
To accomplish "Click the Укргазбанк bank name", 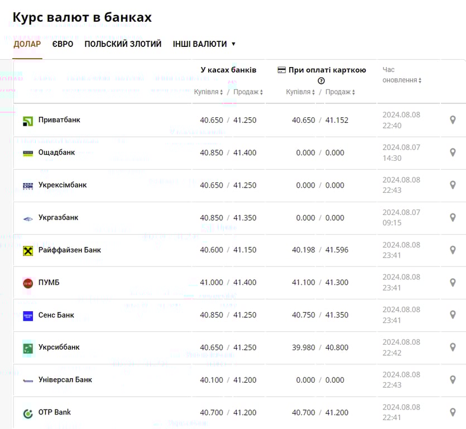I will tap(58, 217).
